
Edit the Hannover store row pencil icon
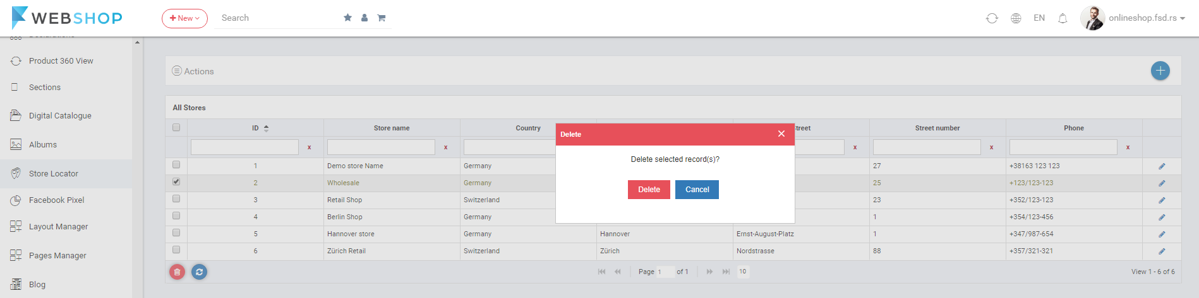point(1161,234)
